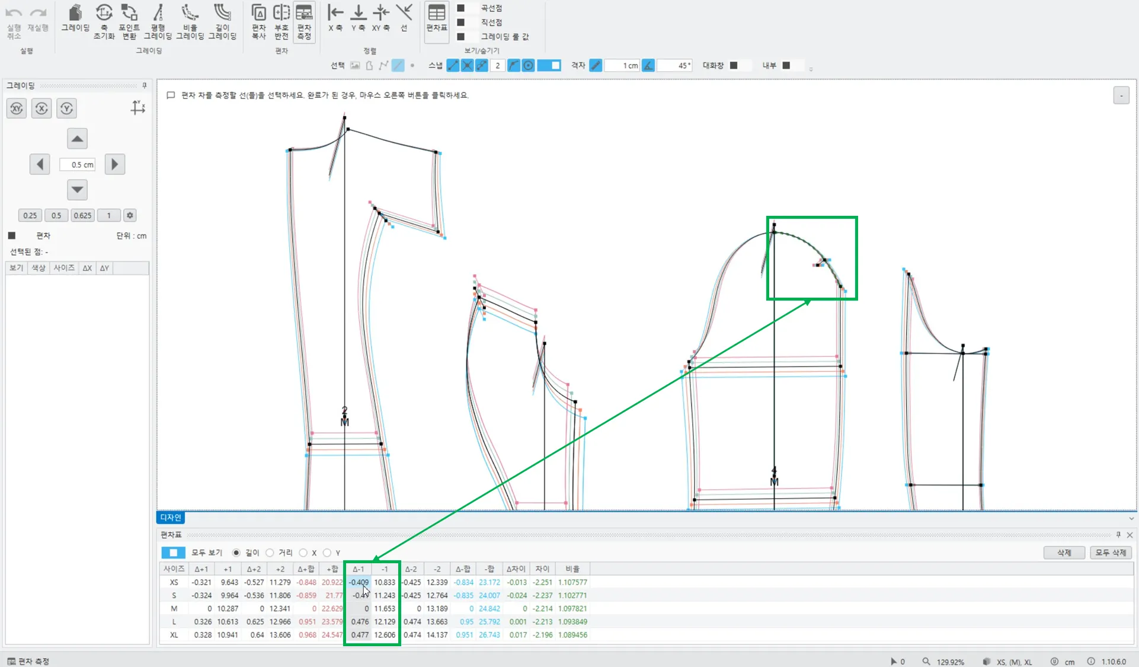The height and width of the screenshot is (667, 1139).
Task: Toggle the 편차표 deviation table button
Action: tap(437, 18)
